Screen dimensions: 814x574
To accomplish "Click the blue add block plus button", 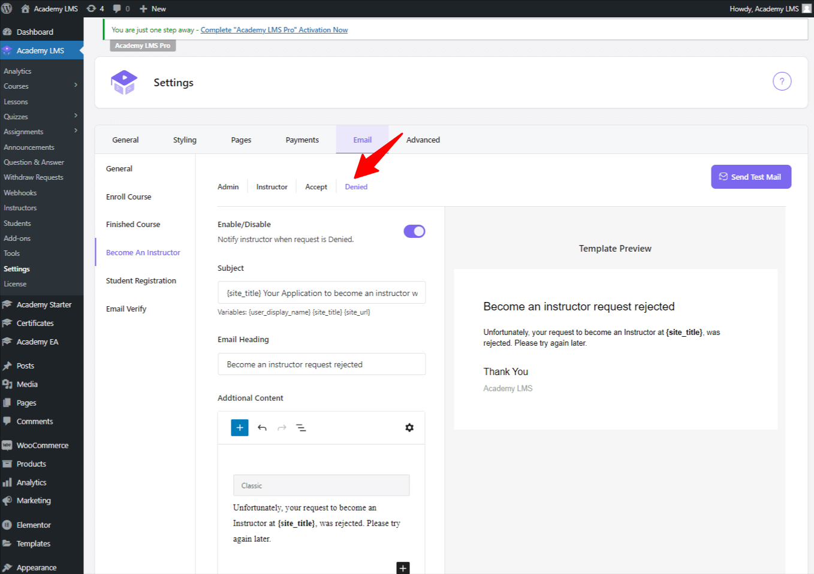I will click(240, 428).
